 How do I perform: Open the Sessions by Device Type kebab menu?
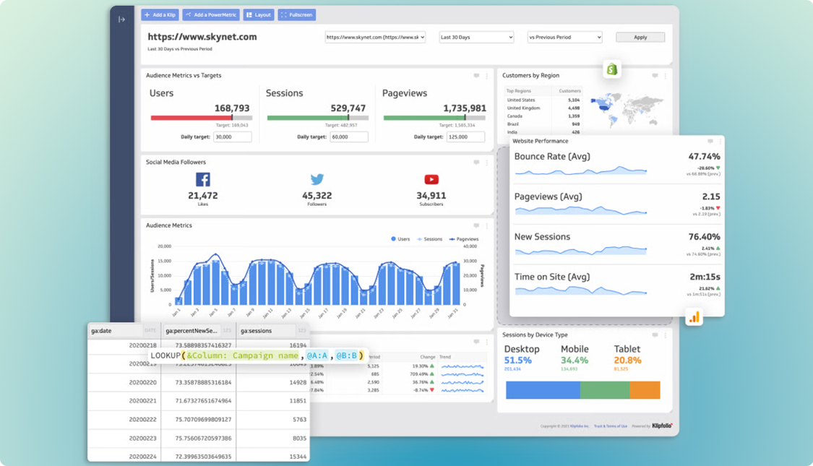click(666, 335)
